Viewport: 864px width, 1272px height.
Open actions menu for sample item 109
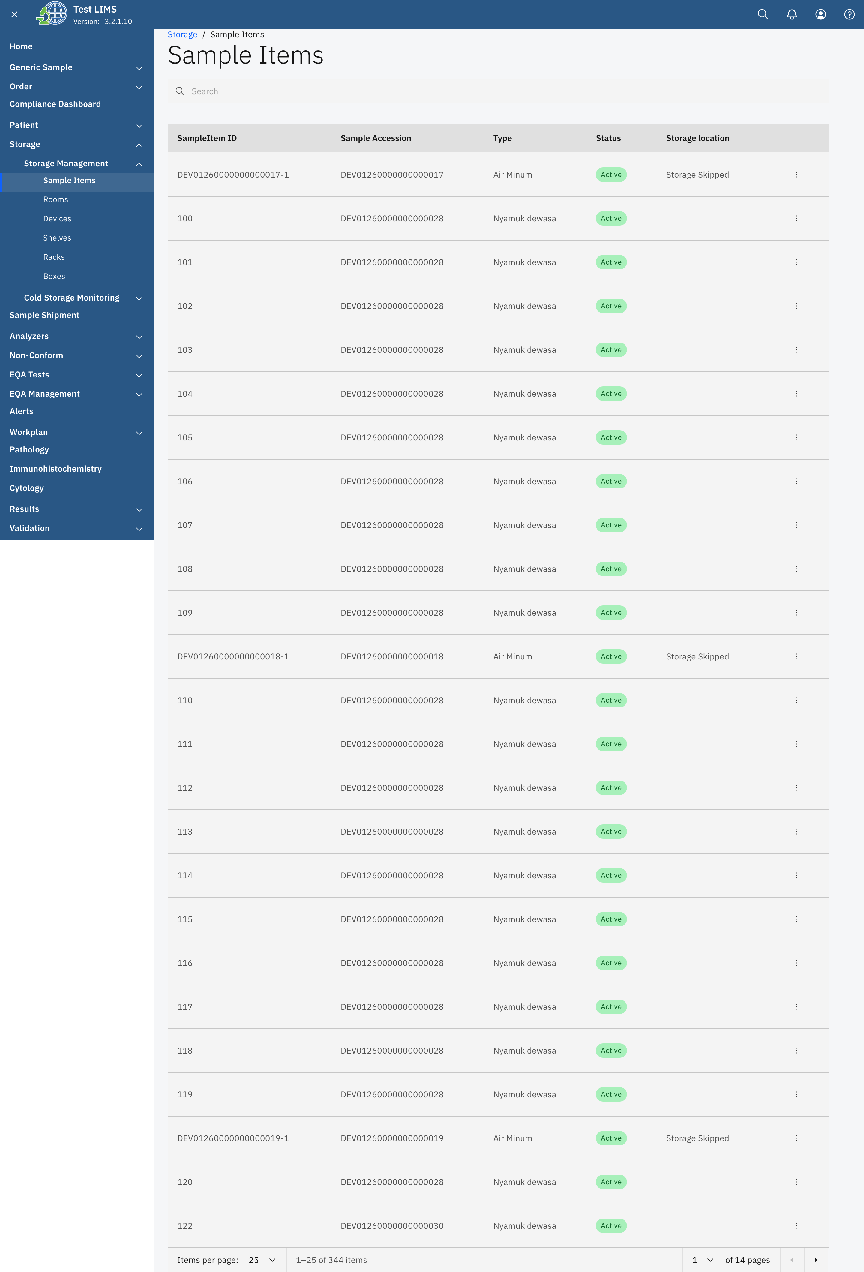coord(796,613)
